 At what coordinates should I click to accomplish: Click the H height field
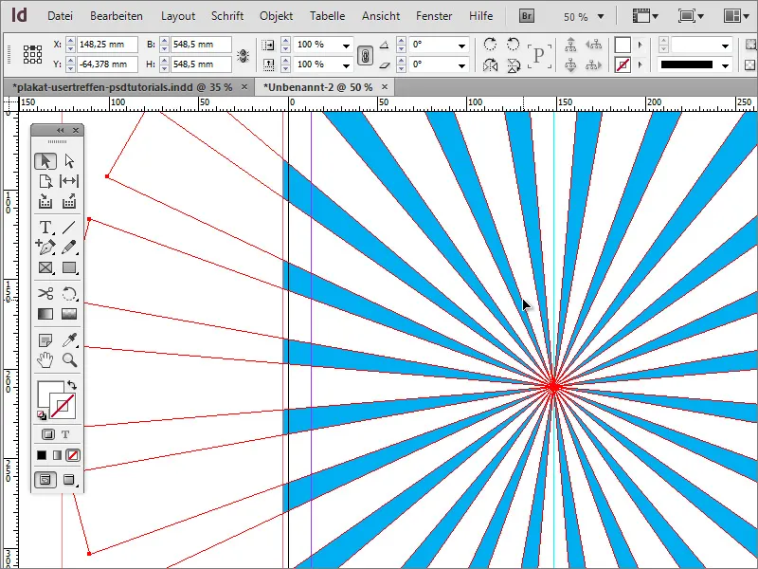coord(201,64)
